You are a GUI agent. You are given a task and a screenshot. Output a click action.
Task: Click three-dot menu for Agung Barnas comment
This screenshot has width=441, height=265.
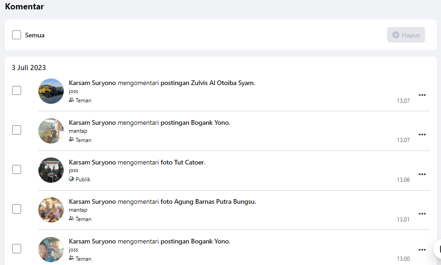pyautogui.click(x=422, y=214)
